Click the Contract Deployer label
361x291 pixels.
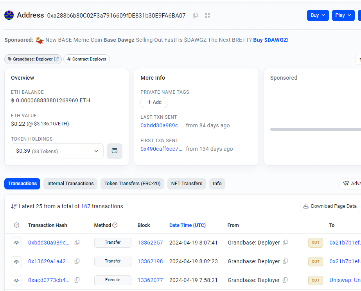86,59
